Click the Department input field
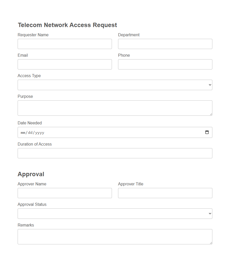 coord(165,44)
